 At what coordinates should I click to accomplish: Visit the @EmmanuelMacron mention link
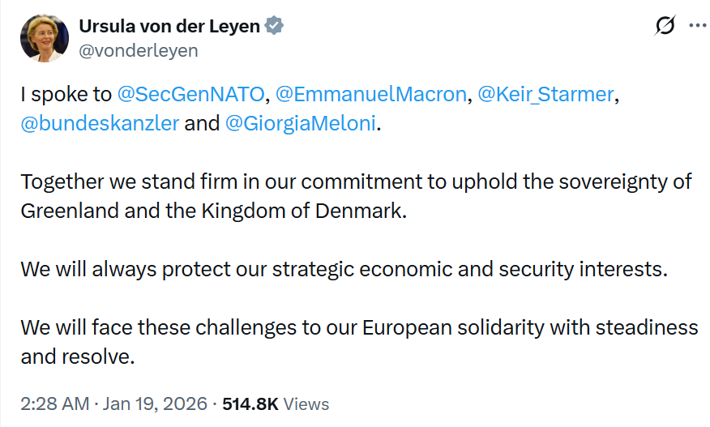click(x=372, y=94)
